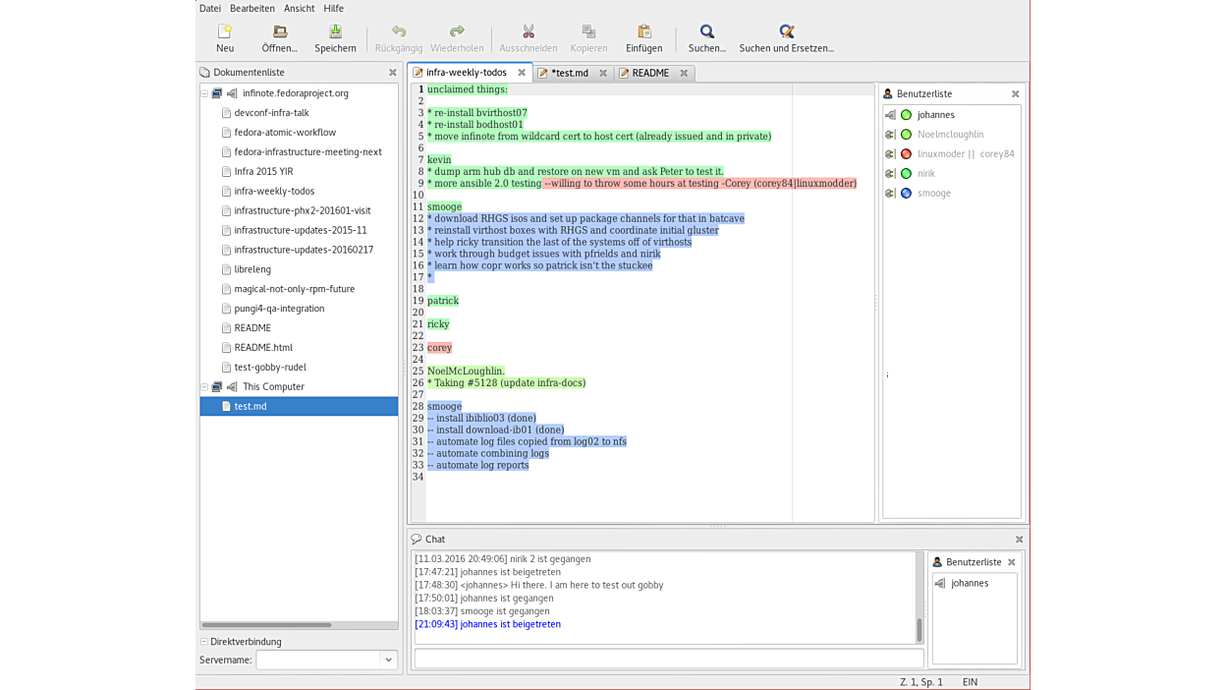Select johannes in the chat user list
The image size is (1226, 690).
pos(970,583)
